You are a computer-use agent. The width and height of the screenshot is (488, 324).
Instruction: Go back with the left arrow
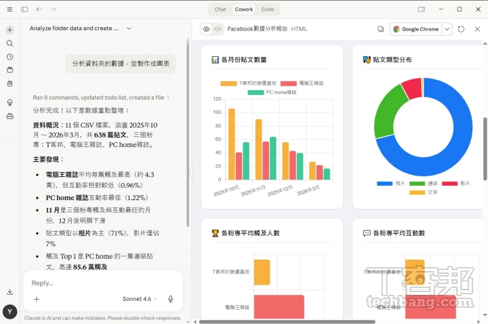click(x=39, y=9)
